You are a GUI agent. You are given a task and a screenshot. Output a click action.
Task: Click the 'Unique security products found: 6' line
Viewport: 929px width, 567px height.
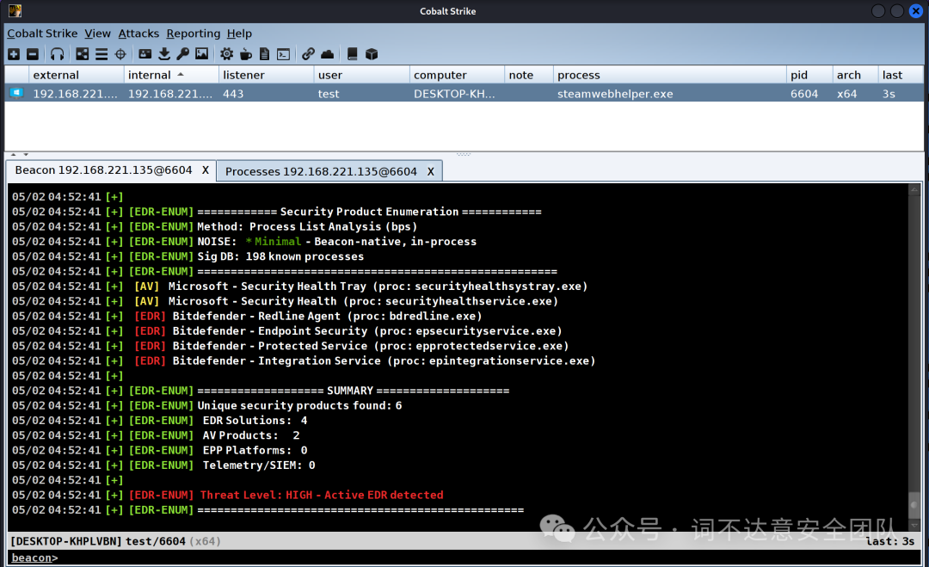pyautogui.click(x=299, y=405)
